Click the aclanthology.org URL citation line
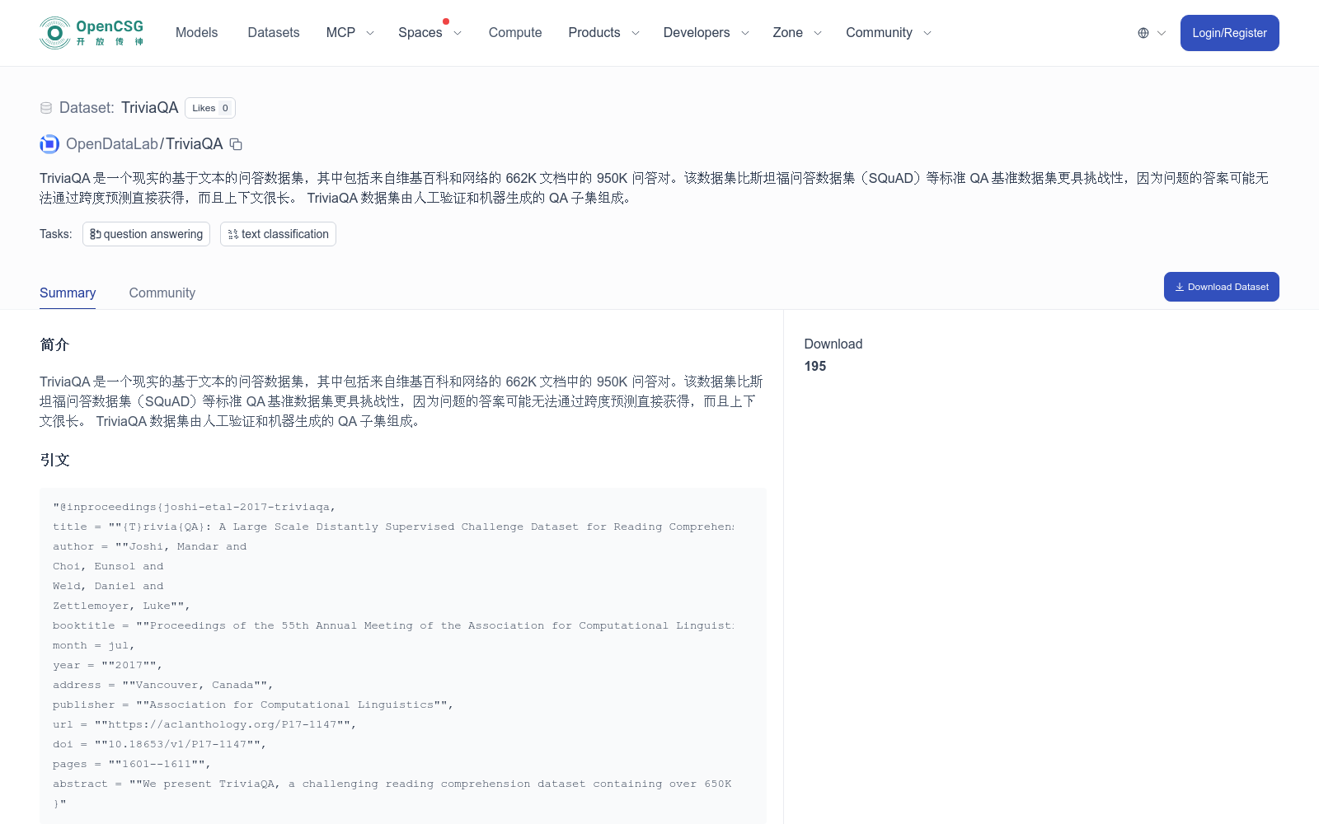 pyautogui.click(x=204, y=724)
